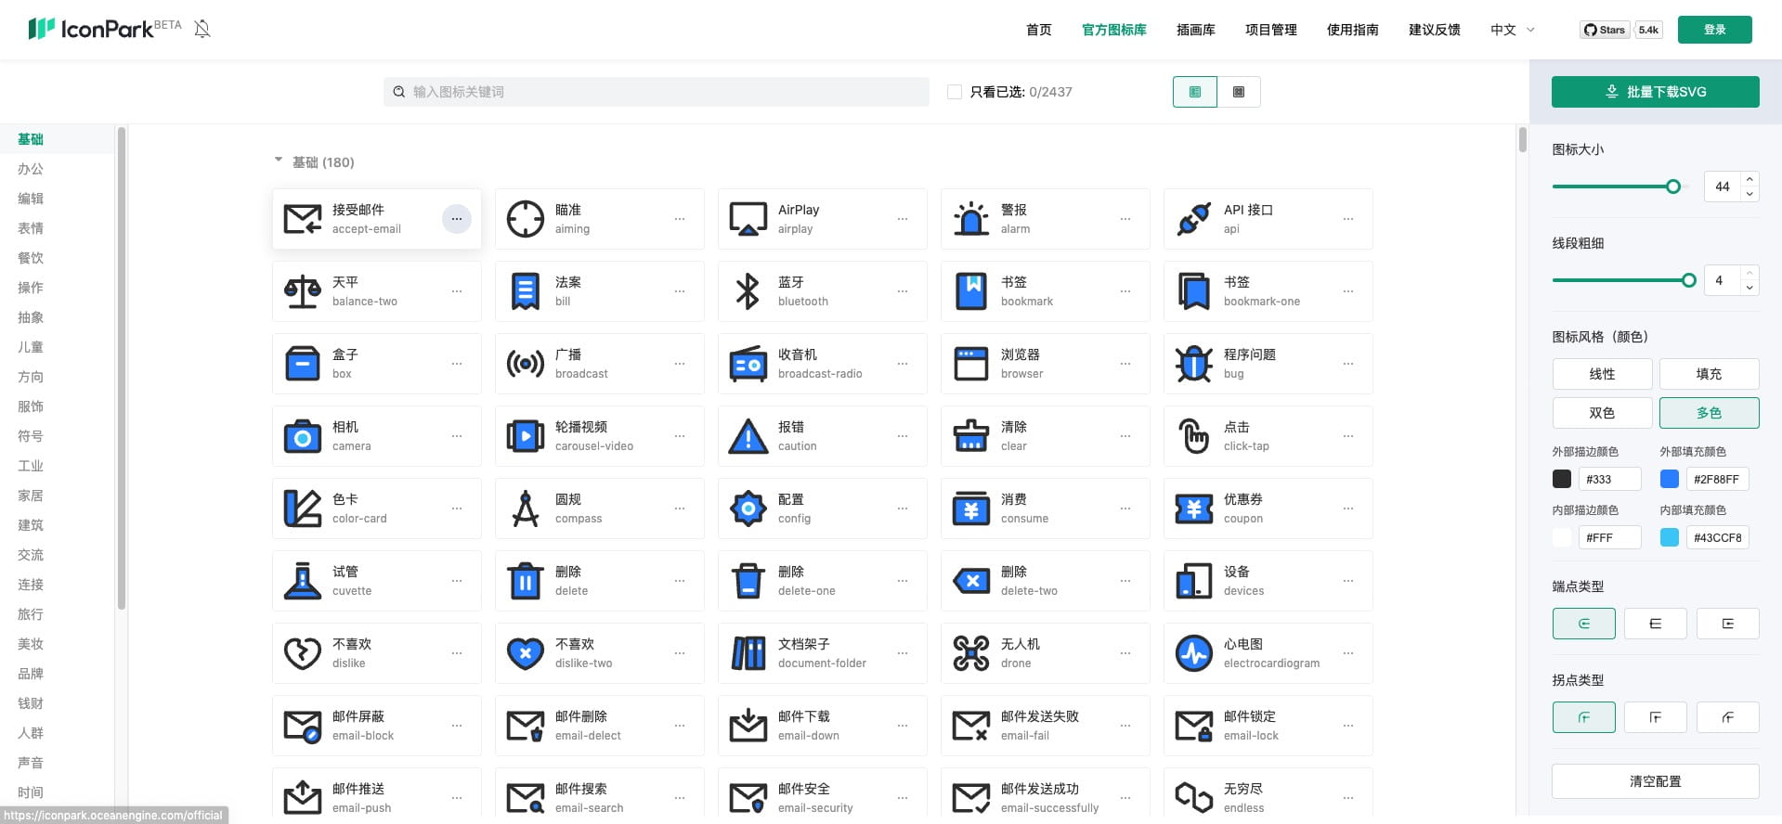The image size is (1782, 824).
Task: Select the balance-two scales icon
Action: (303, 291)
